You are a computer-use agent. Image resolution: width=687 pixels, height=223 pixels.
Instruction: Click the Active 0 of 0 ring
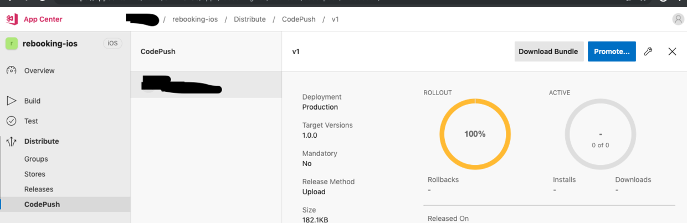pos(601,134)
